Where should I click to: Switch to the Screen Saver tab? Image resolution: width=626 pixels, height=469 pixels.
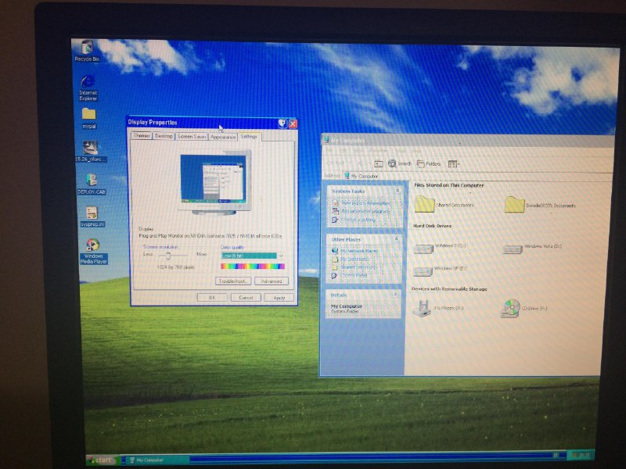click(192, 137)
